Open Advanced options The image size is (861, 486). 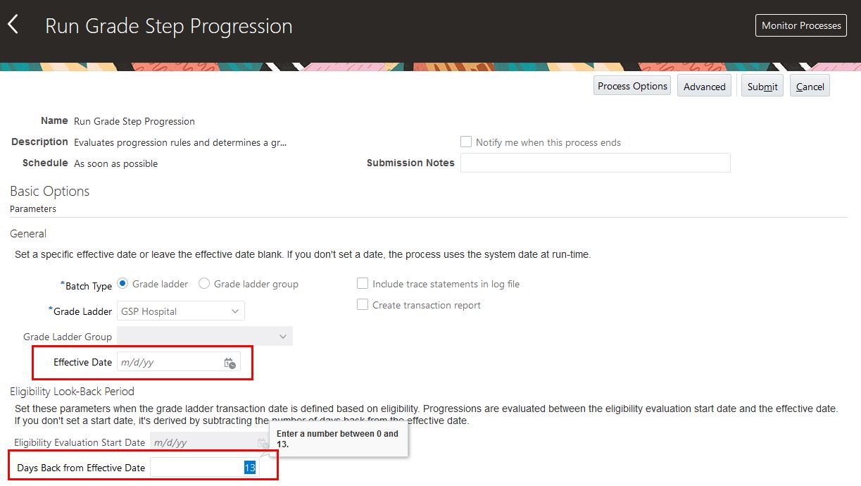704,87
